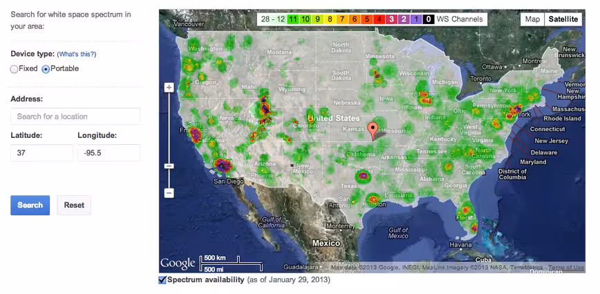Open the Google logo link on the map

178,264
